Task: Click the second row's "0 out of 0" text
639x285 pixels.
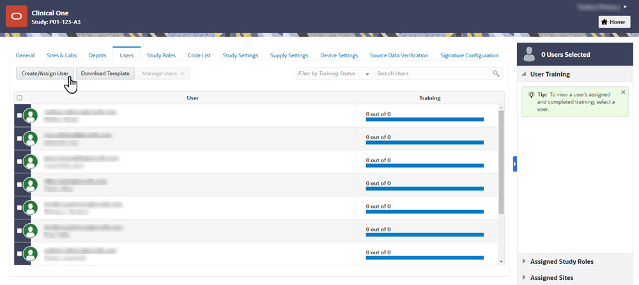Action: (x=378, y=137)
